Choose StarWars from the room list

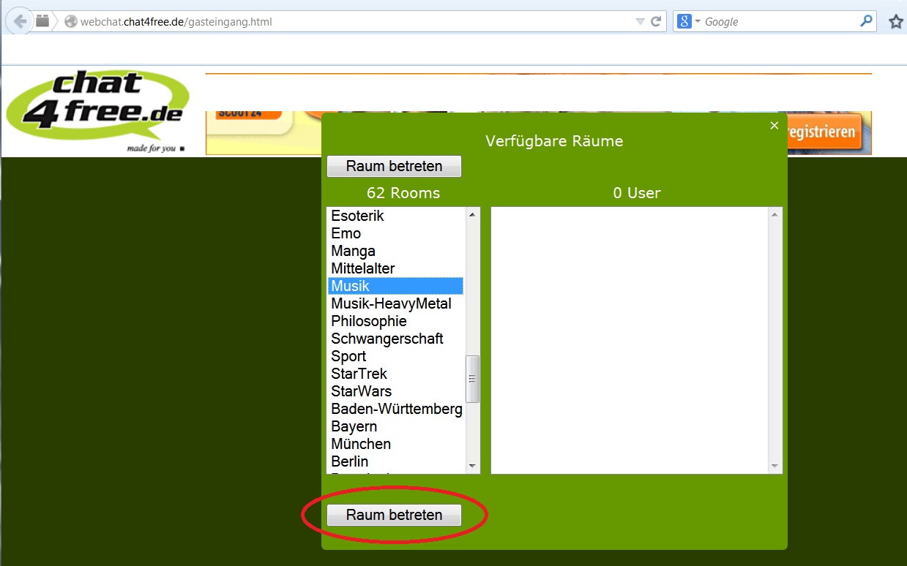tap(361, 391)
